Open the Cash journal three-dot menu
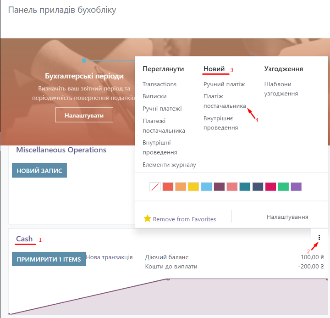The width and height of the screenshot is (330, 318). pyautogui.click(x=319, y=238)
